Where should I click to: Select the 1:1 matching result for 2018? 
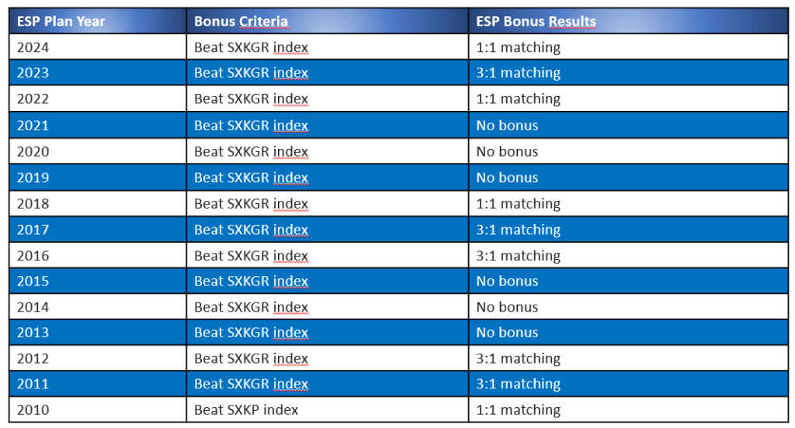[519, 204]
